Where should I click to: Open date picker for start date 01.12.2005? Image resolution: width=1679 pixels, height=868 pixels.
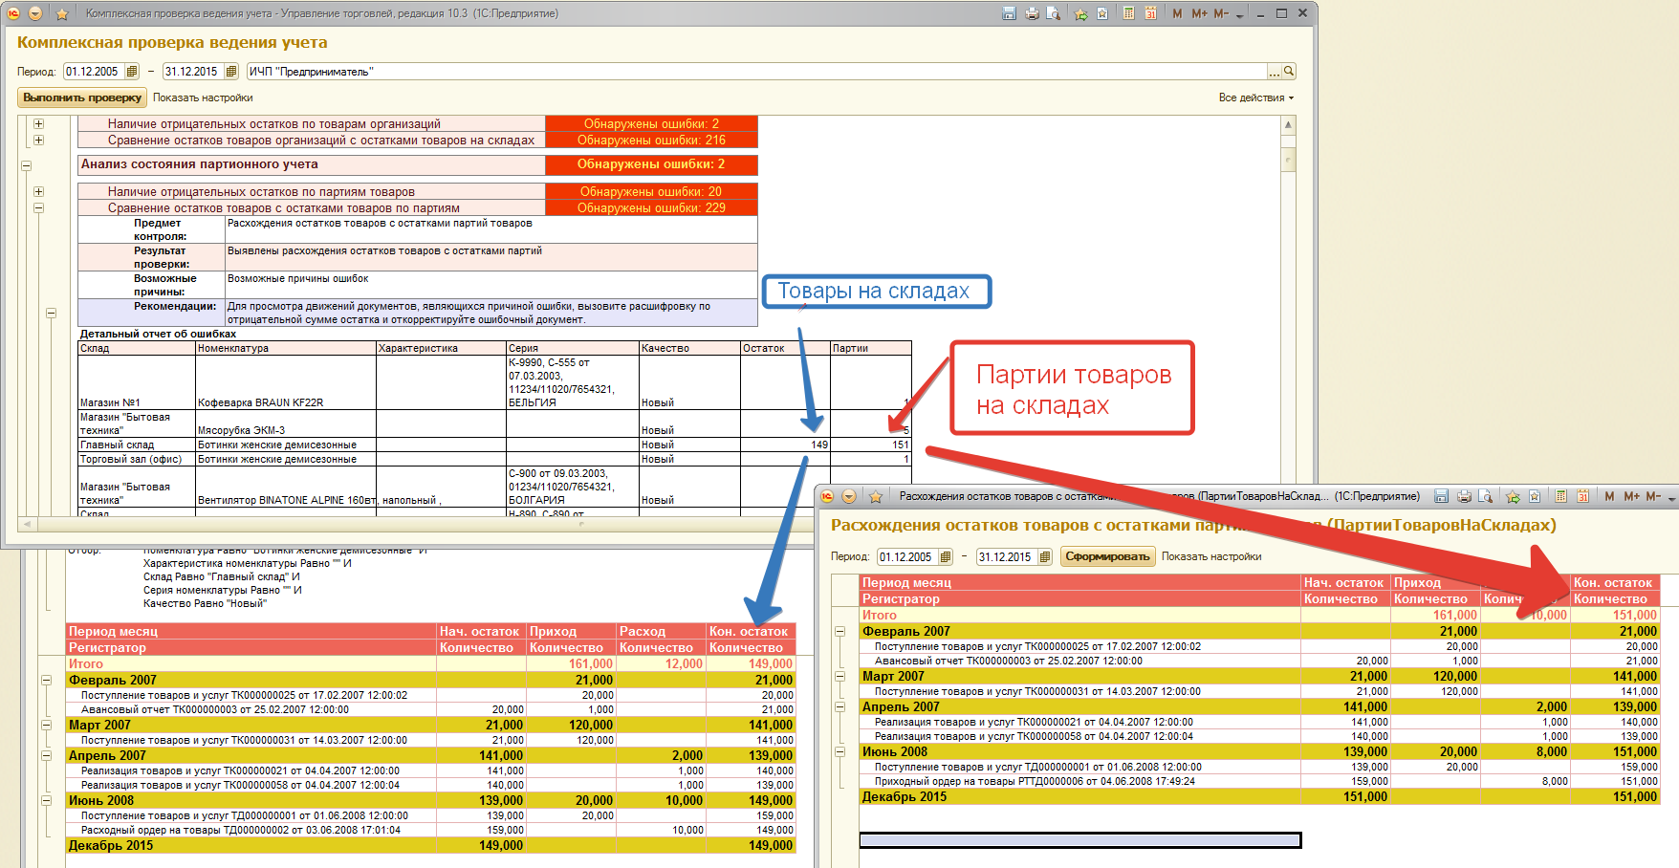tap(132, 72)
